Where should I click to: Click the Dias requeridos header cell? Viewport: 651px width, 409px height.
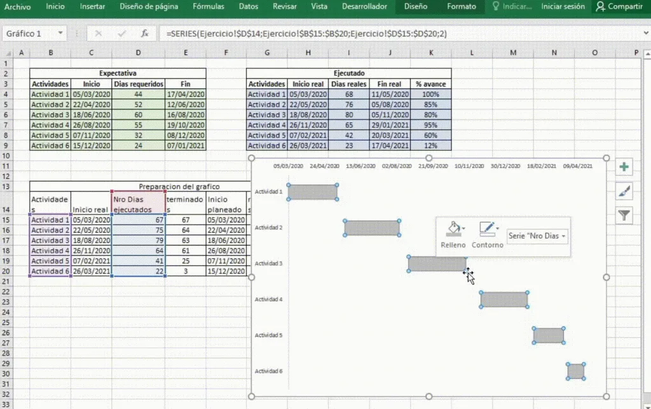coord(138,84)
